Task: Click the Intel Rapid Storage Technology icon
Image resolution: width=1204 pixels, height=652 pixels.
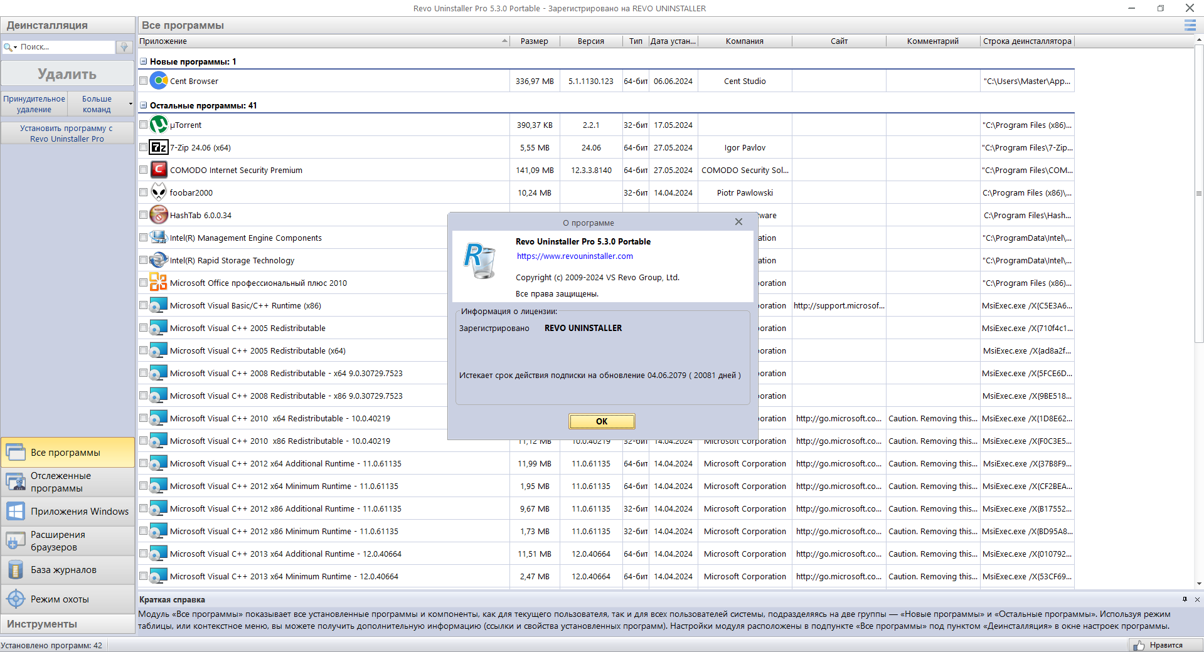Action: (159, 260)
